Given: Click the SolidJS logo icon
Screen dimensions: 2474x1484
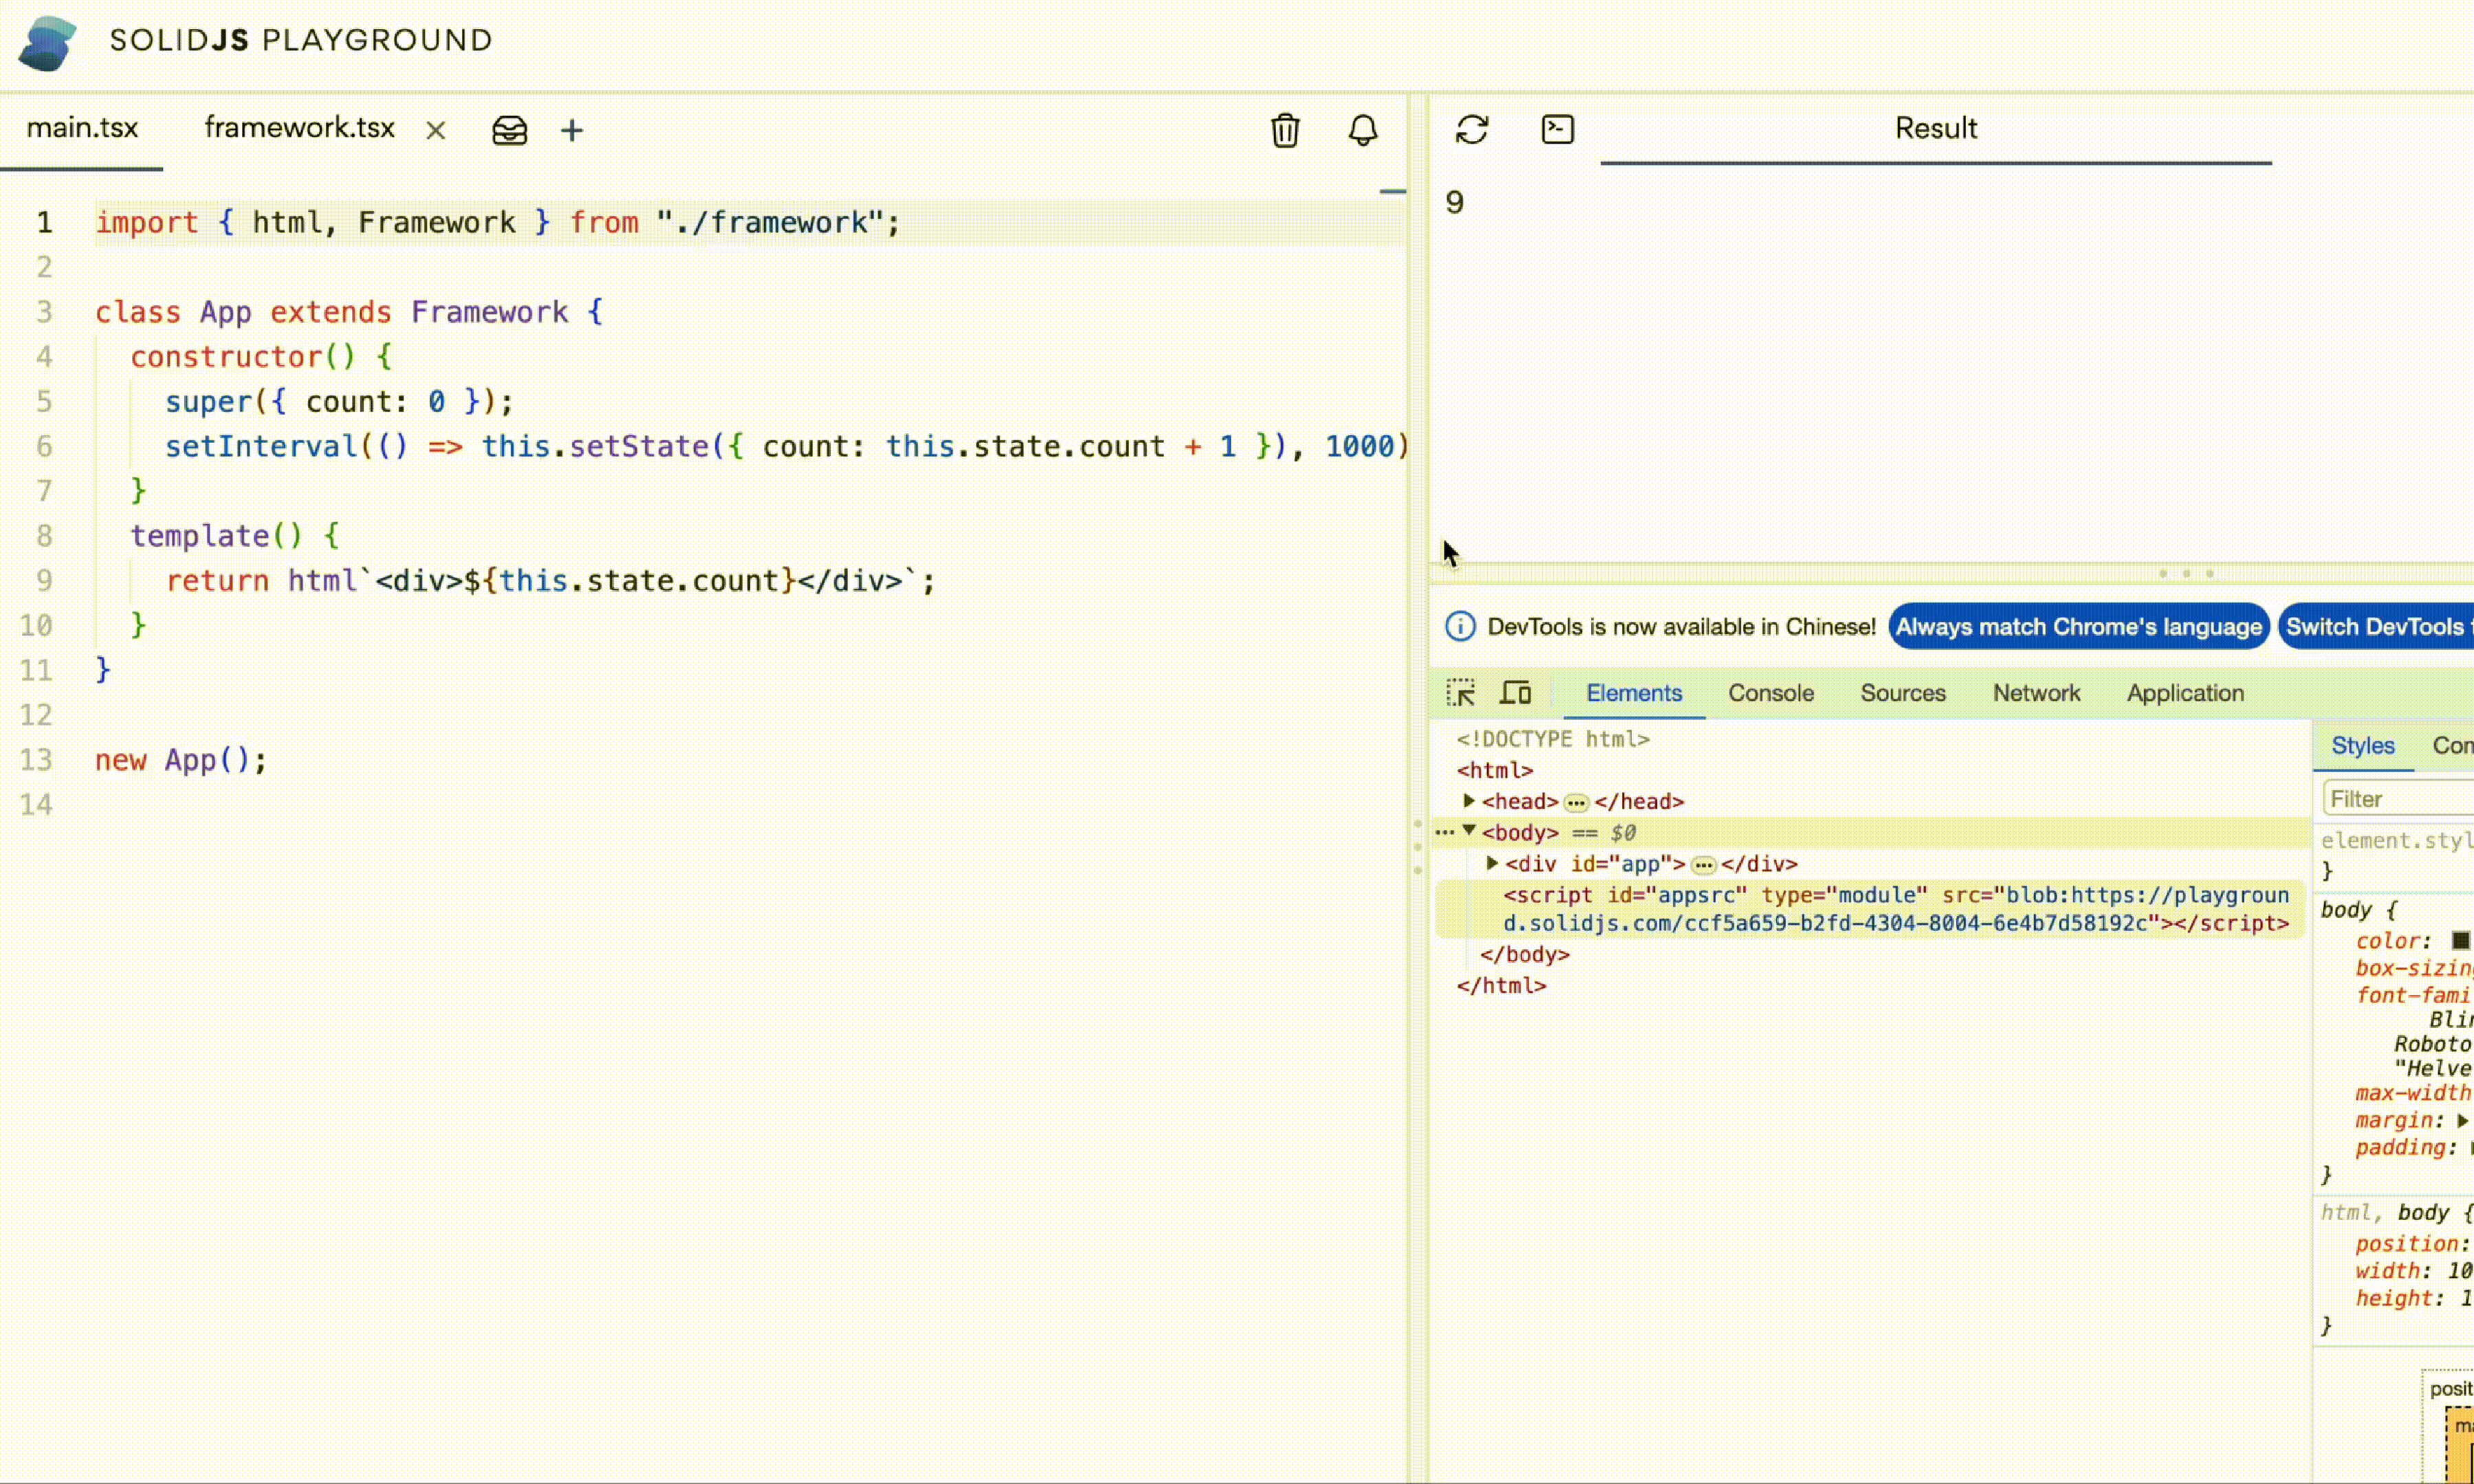Looking at the screenshot, I should pyautogui.click(x=47, y=42).
